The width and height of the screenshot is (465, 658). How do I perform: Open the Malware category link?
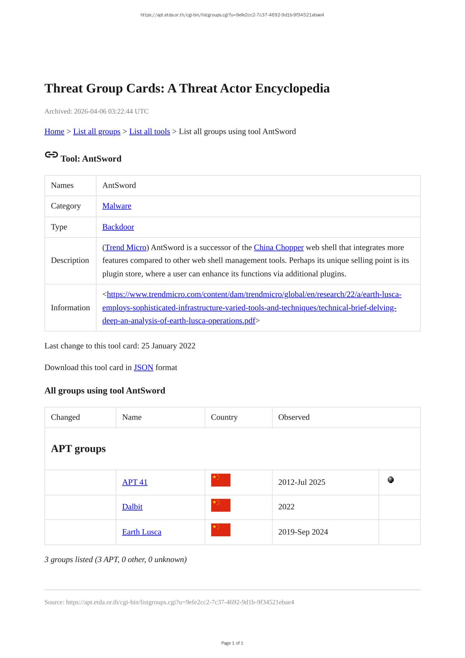click(117, 206)
